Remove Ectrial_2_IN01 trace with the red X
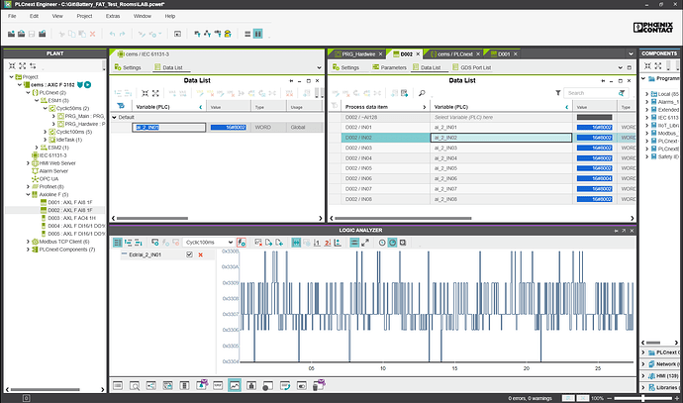683x403 pixels. point(201,255)
